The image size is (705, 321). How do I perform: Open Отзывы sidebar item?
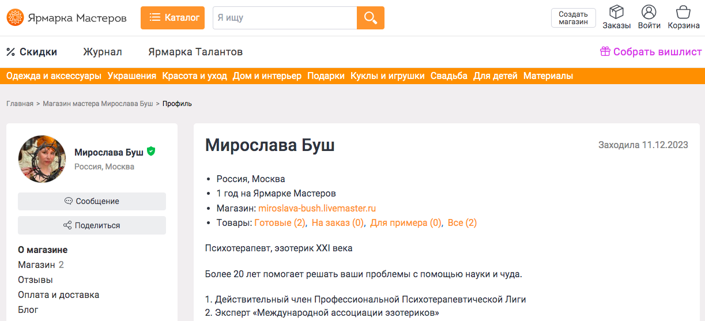35,280
